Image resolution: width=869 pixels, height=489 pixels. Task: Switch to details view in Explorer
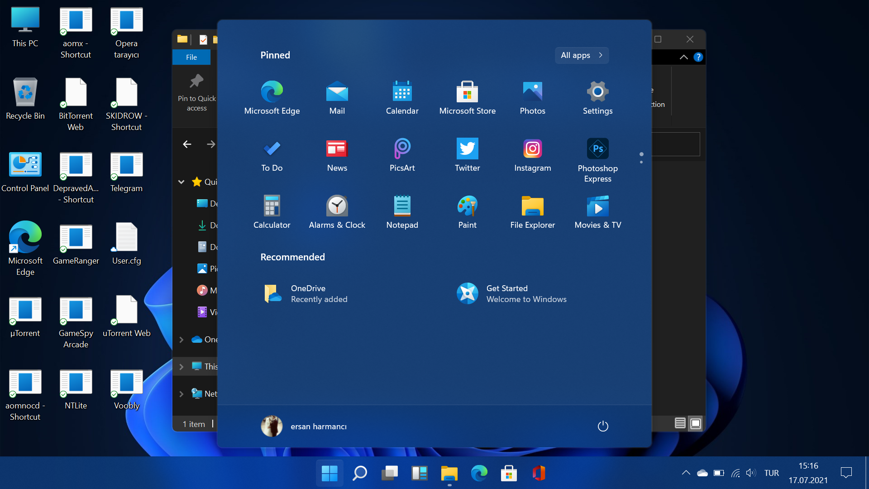680,423
